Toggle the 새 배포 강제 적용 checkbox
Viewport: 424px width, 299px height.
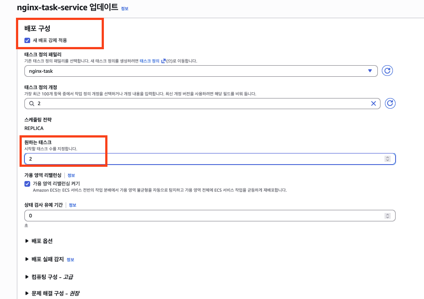[x=28, y=40]
